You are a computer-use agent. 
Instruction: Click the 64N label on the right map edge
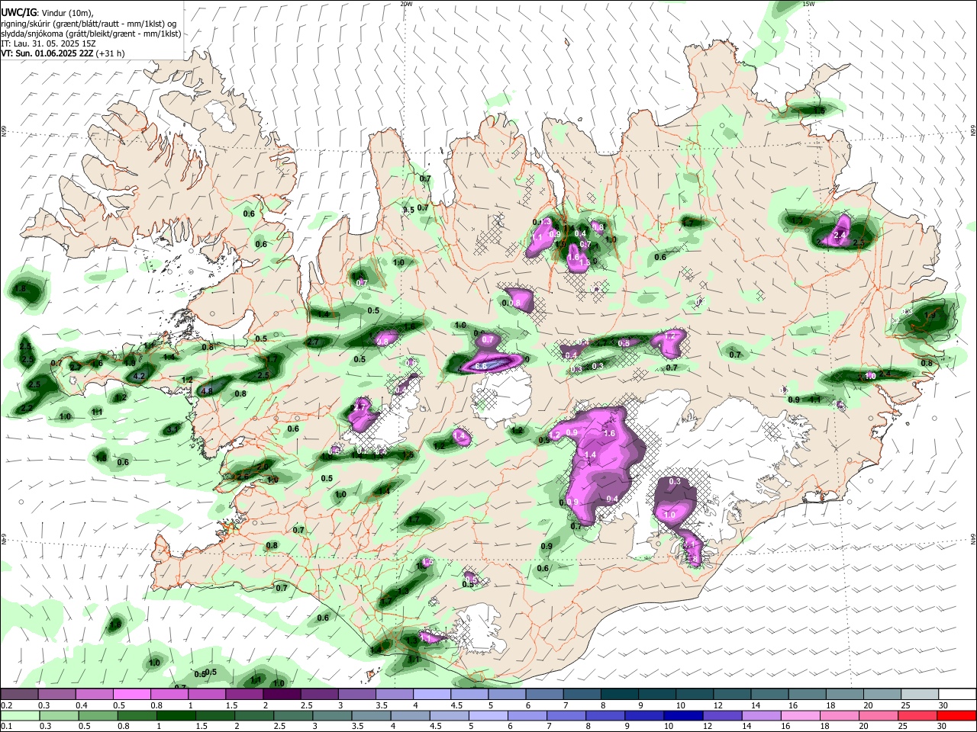pyautogui.click(x=973, y=538)
